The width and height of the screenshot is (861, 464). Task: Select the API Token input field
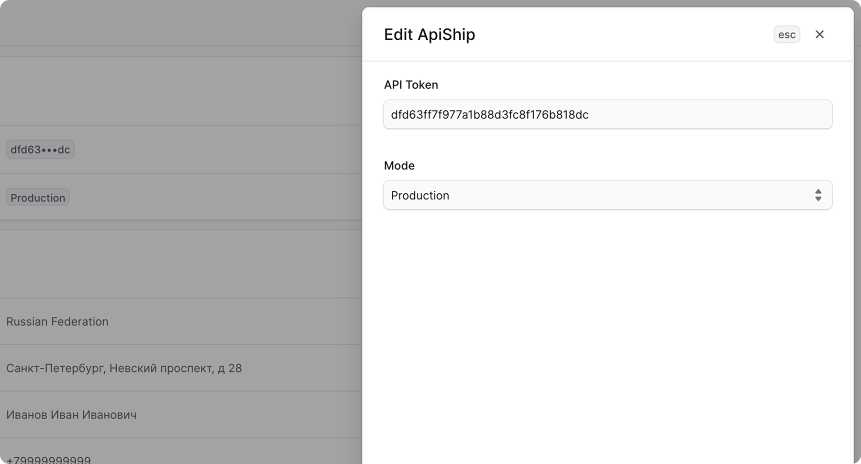[x=607, y=114]
